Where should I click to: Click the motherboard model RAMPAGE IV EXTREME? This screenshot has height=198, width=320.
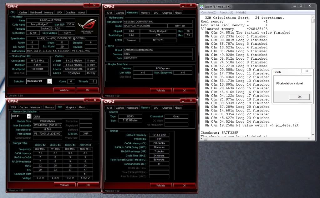coord(145,26)
